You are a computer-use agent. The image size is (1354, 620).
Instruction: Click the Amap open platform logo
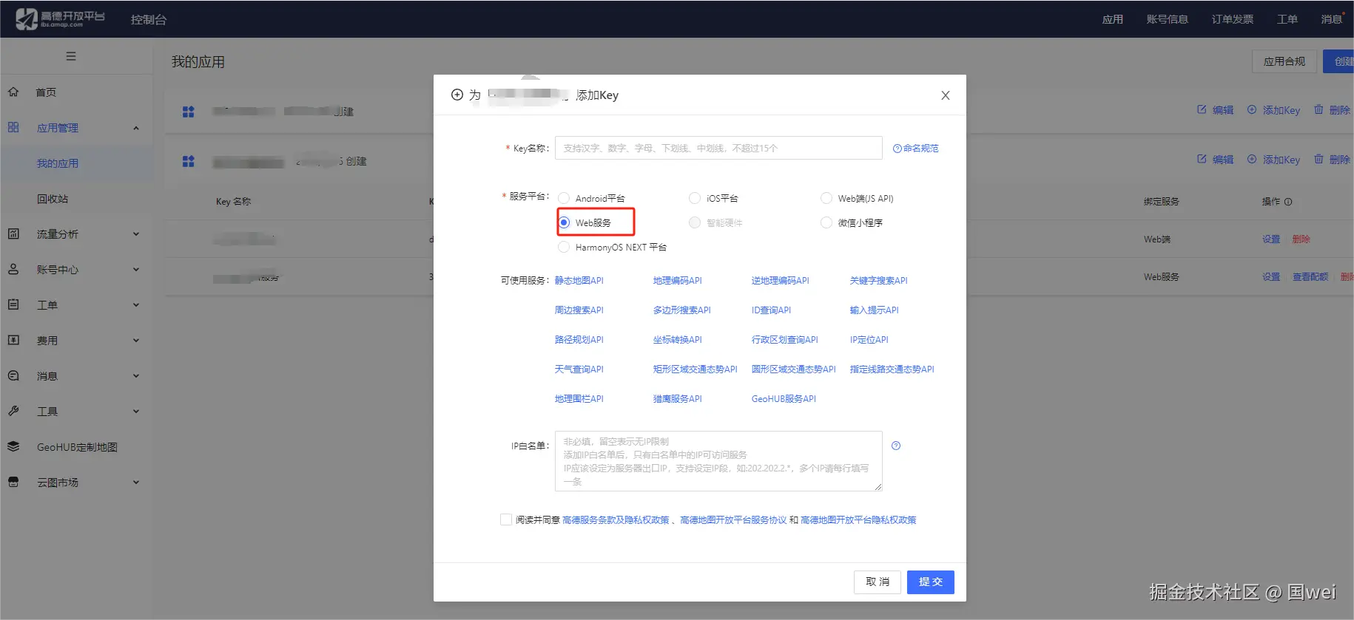pyautogui.click(x=60, y=18)
